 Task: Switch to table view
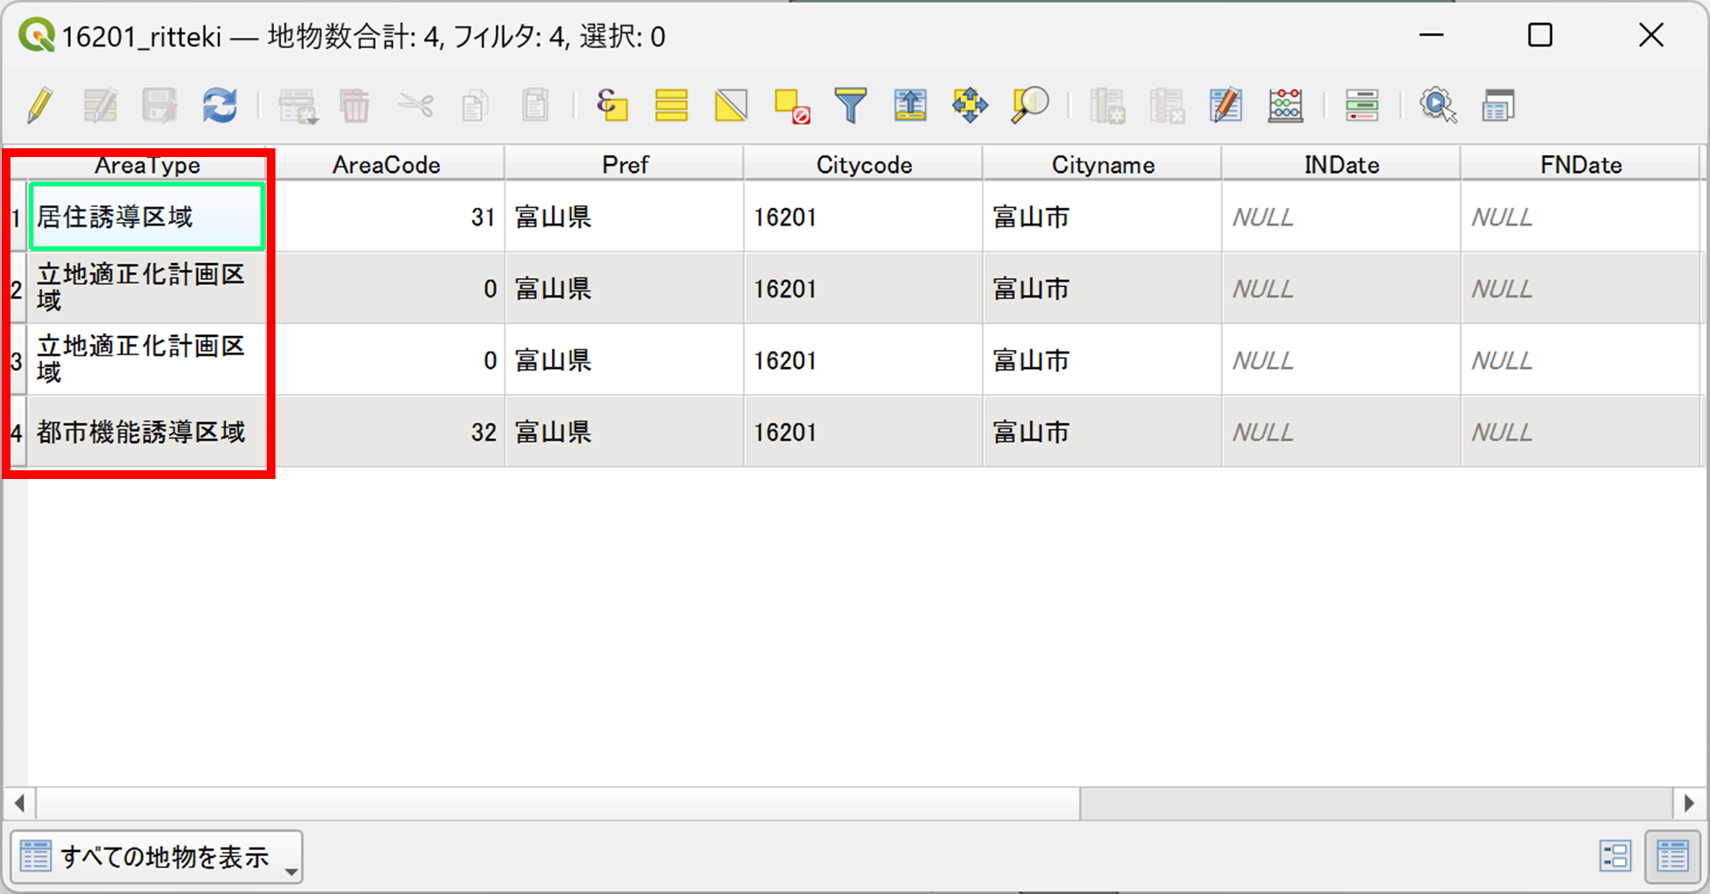(1672, 855)
